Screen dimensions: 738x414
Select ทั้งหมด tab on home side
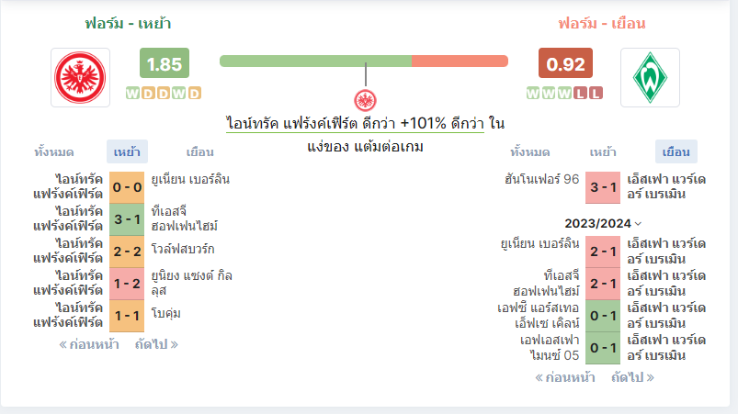(53, 151)
